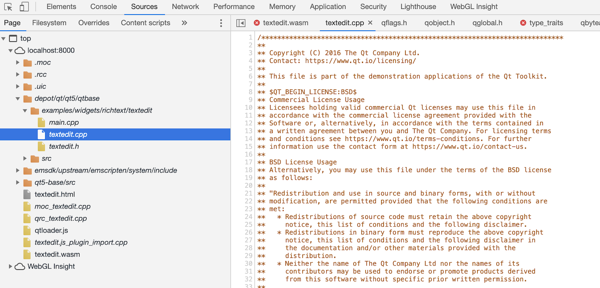Viewport: 600px width, 288px height.
Task: Expand the qt5-base/src folder arrow
Action: pos(18,182)
